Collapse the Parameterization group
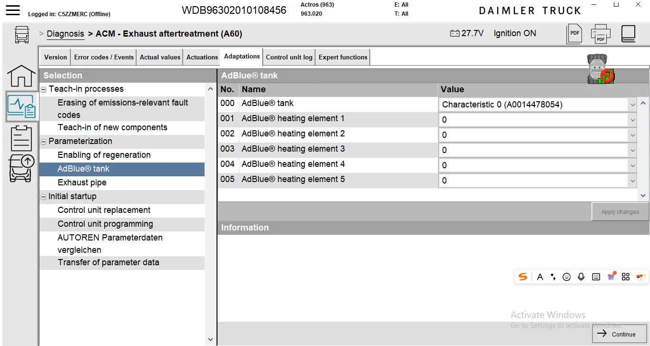This screenshot has height=346, width=650. [x=43, y=142]
